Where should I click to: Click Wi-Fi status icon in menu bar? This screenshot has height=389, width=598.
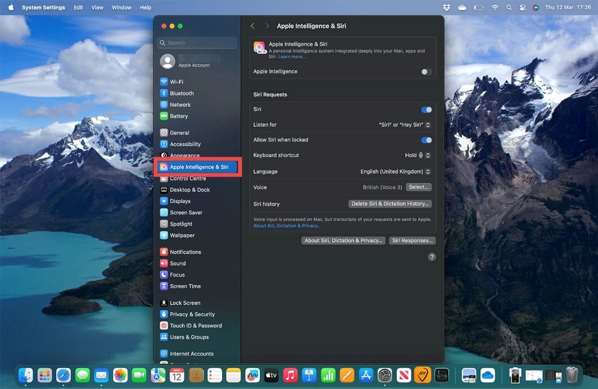(x=495, y=7)
